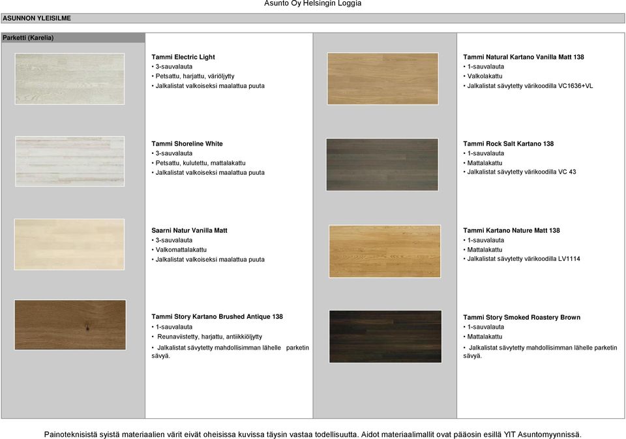Click the heading "Tammi Story Kartano Brushed Antique 138"

tap(217, 317)
